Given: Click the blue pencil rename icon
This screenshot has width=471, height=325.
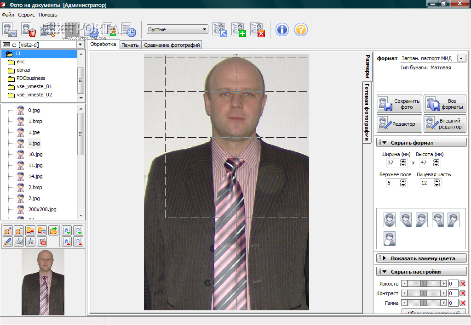Looking at the screenshot, I should click(x=7, y=242).
